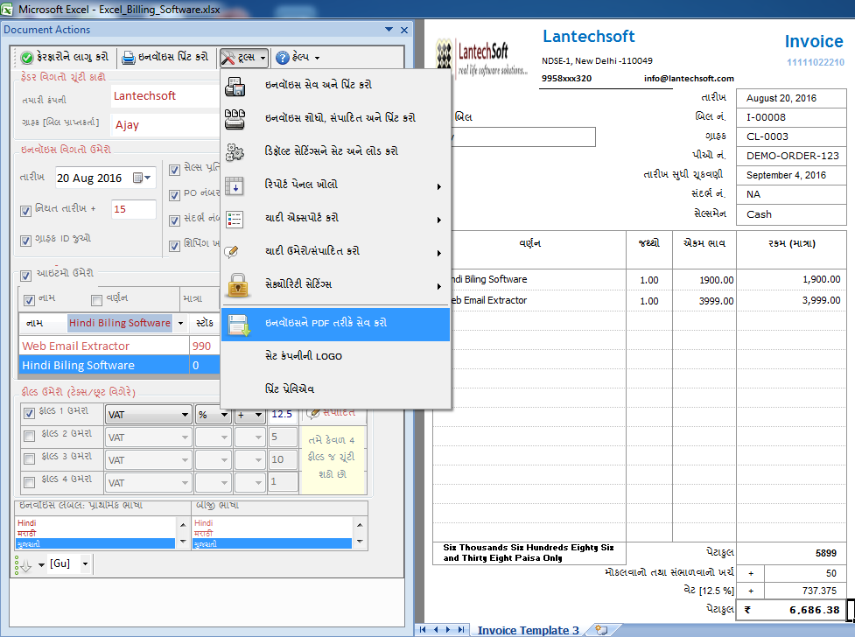Screen dimensions: 855x637
Task: Click the company name field Lantechsoft
Action: (165, 96)
